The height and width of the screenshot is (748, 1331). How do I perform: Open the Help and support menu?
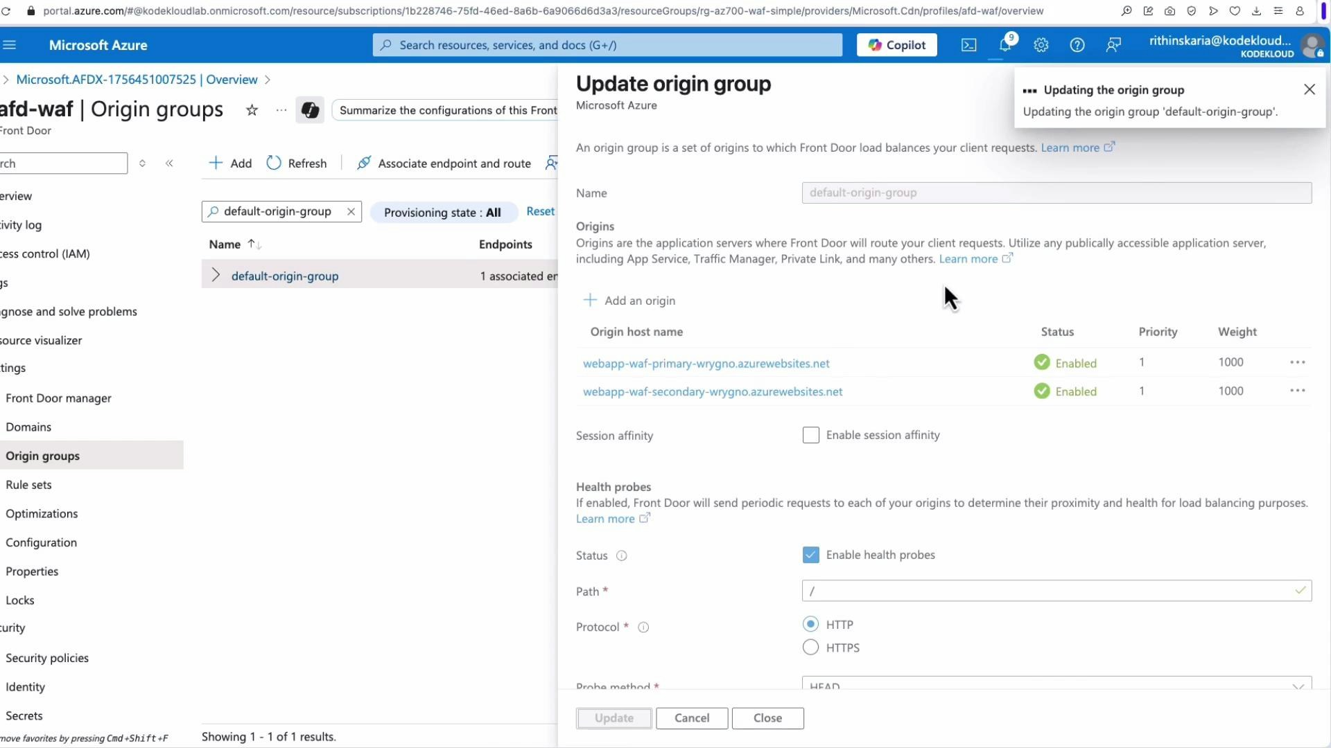pos(1077,45)
